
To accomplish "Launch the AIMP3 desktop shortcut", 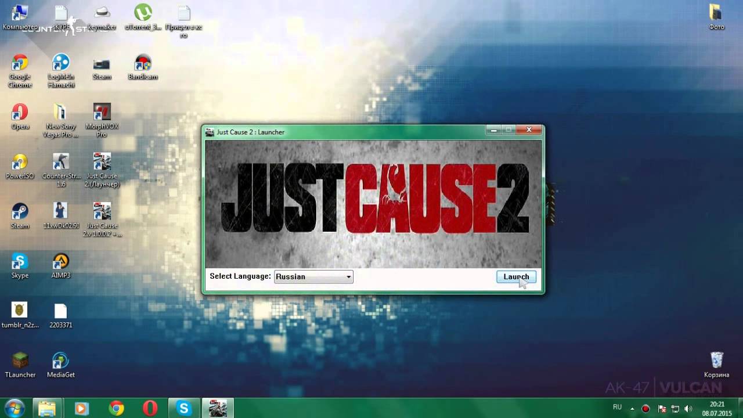I will coord(60,266).
